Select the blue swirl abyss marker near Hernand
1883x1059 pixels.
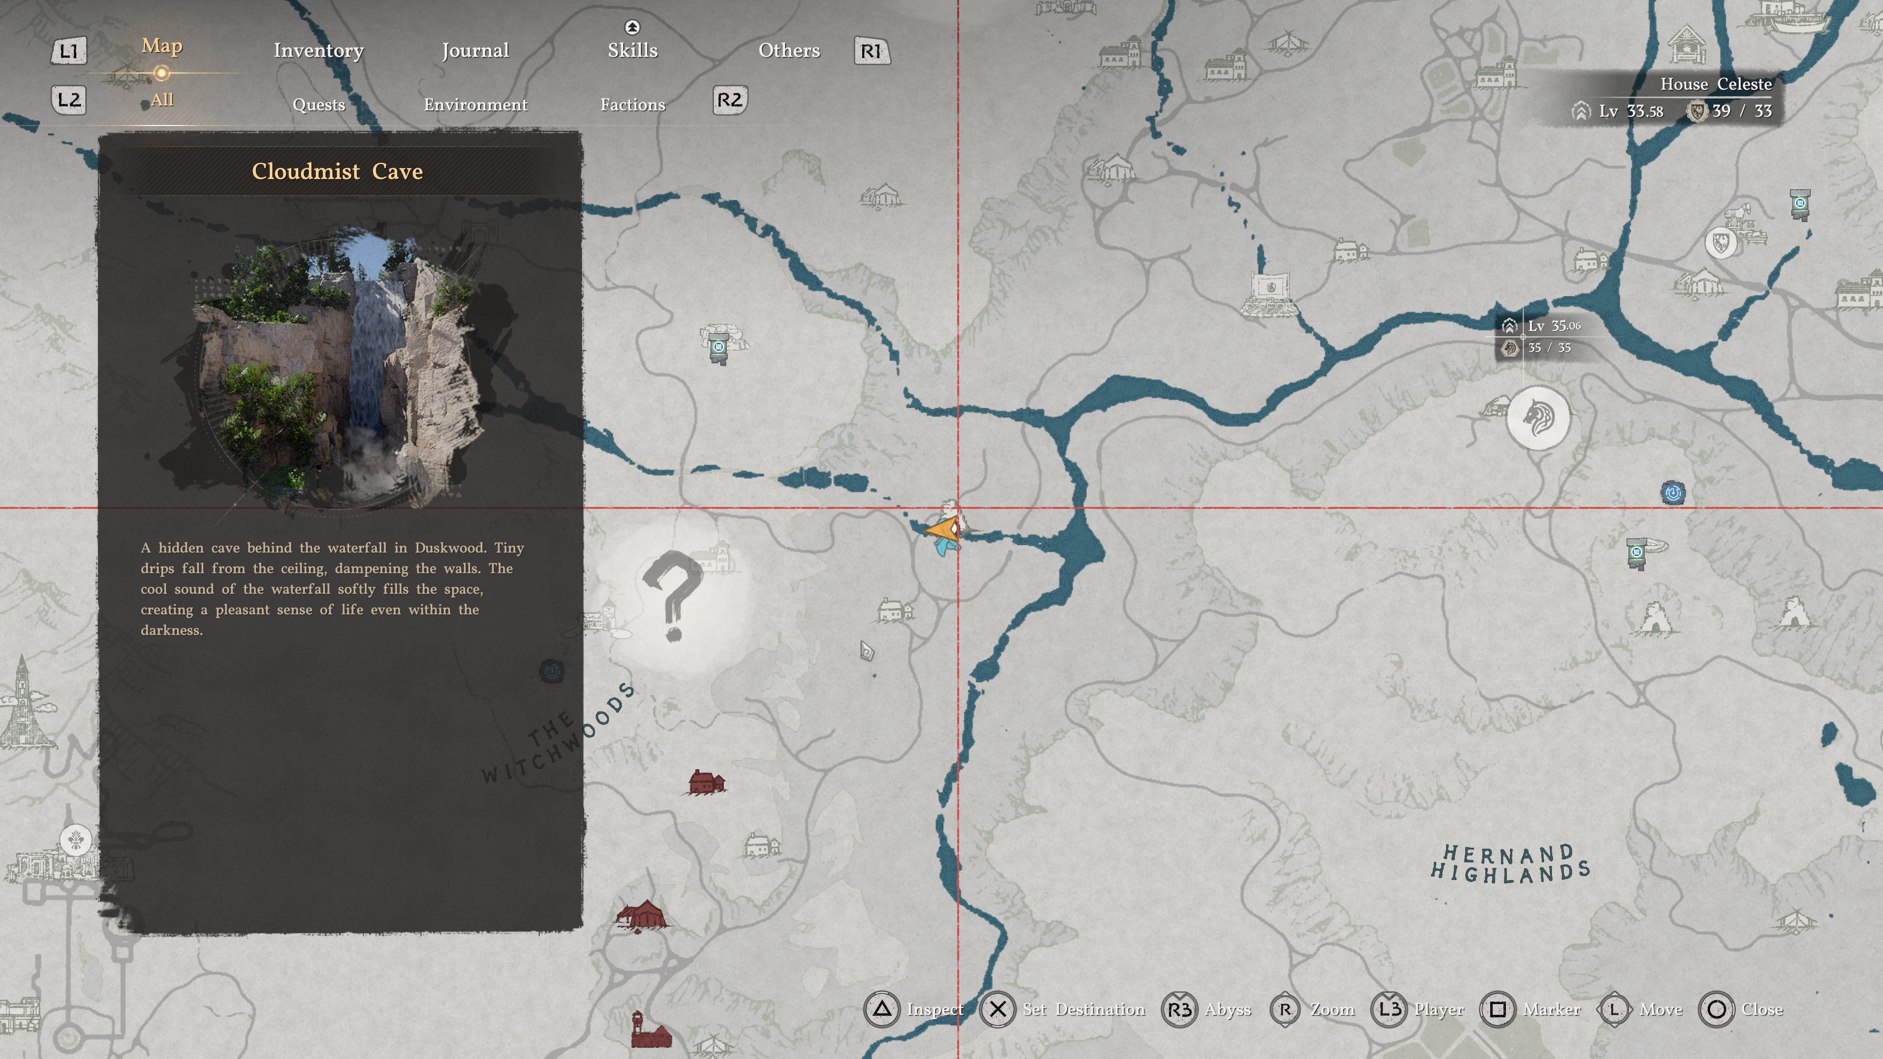(1673, 493)
